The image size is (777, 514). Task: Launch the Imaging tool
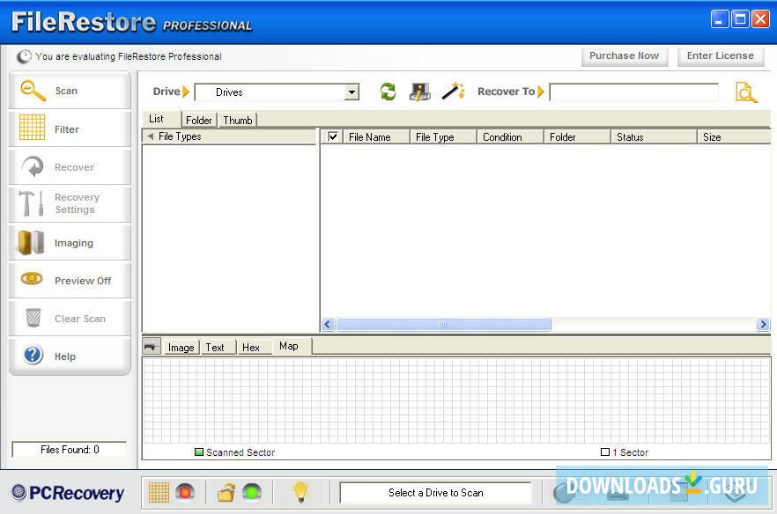click(x=70, y=242)
